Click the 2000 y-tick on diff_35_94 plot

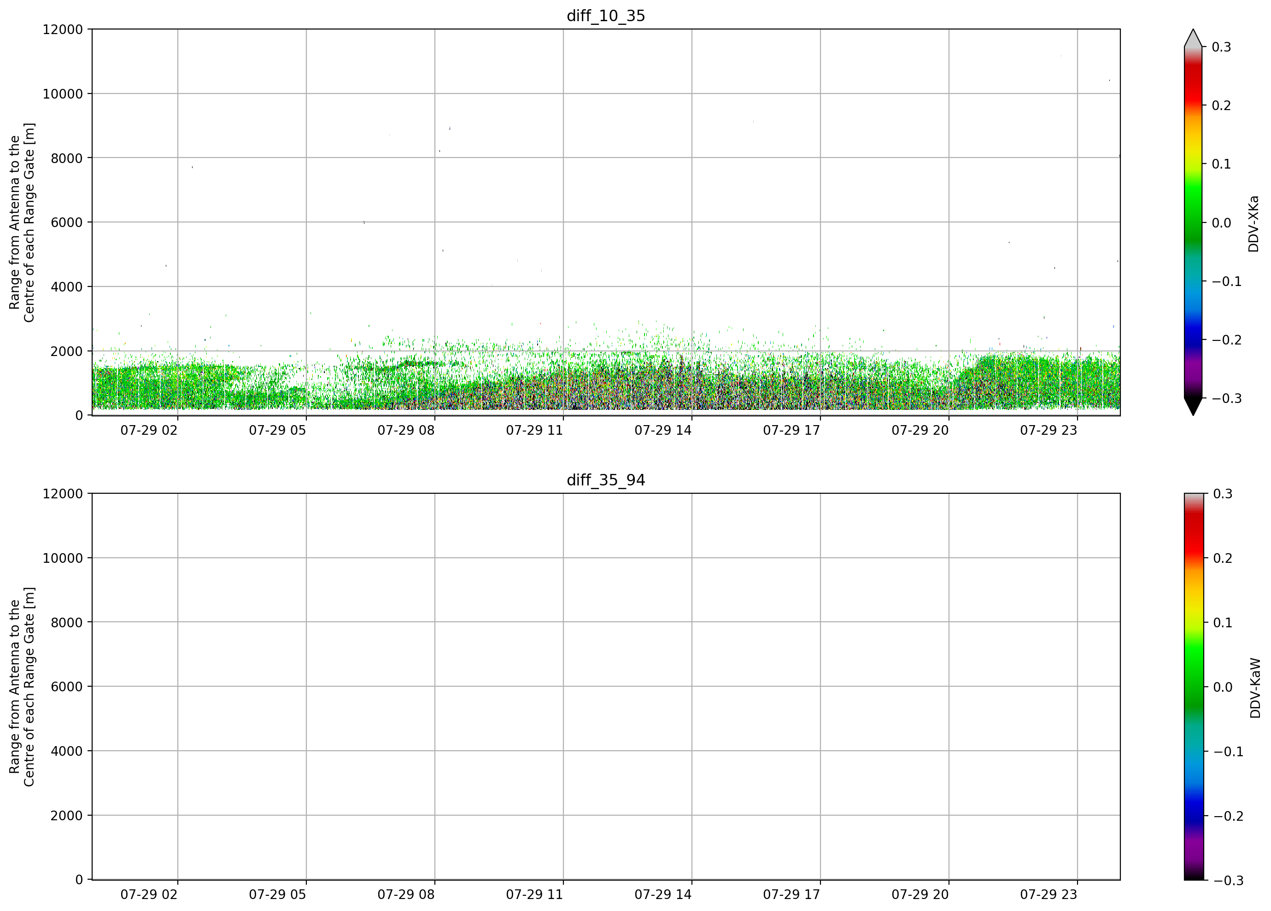point(67,816)
